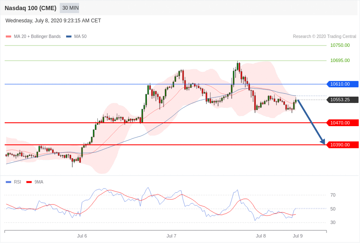Toggle the MA 50 legend label
This screenshot has height=243, width=360.
click(x=80, y=37)
